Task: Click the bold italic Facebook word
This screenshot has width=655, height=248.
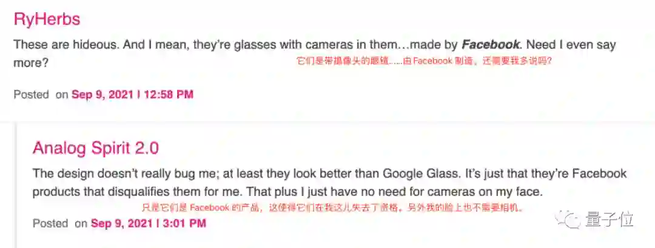Action: click(491, 44)
